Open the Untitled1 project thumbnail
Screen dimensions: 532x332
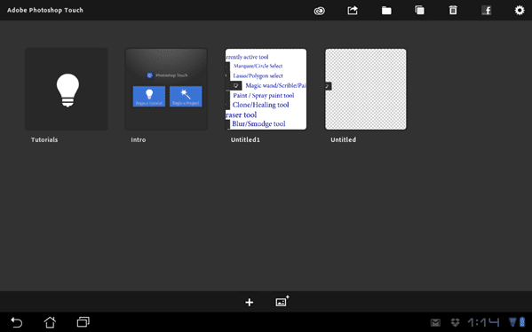point(266,89)
